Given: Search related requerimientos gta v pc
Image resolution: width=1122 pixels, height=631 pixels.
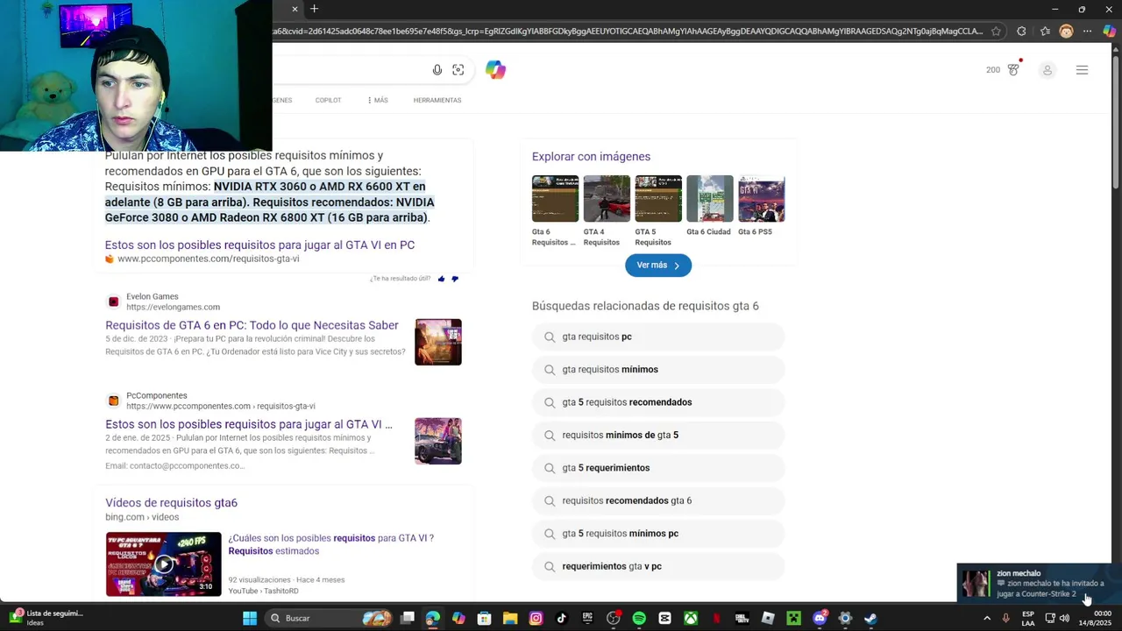Looking at the screenshot, I should click(x=658, y=567).
